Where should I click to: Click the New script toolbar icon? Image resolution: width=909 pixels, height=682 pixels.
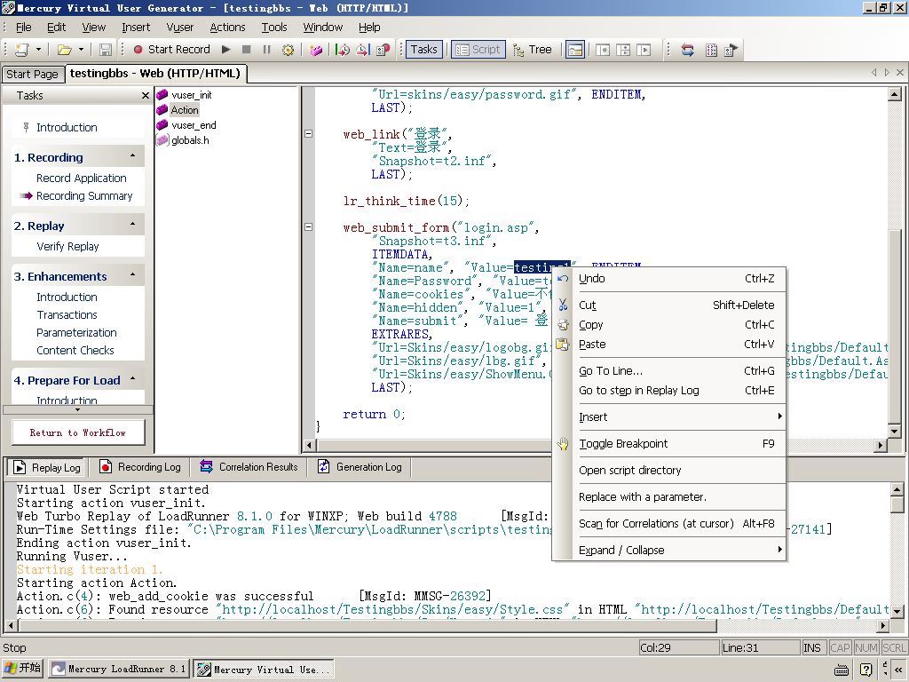click(21, 50)
